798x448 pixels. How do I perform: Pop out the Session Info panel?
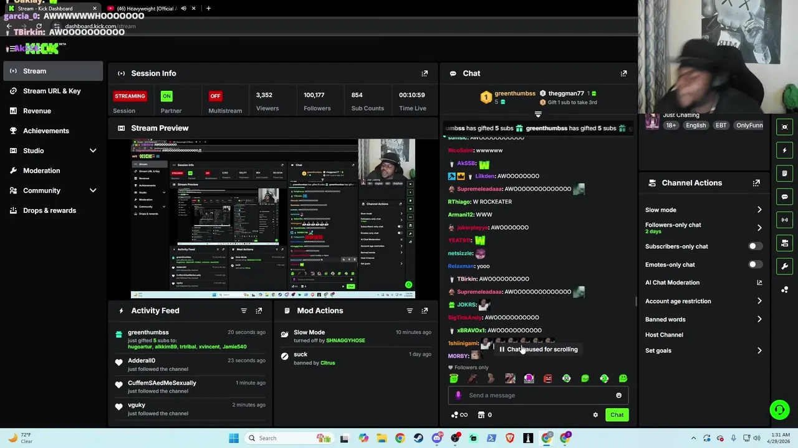tap(425, 73)
